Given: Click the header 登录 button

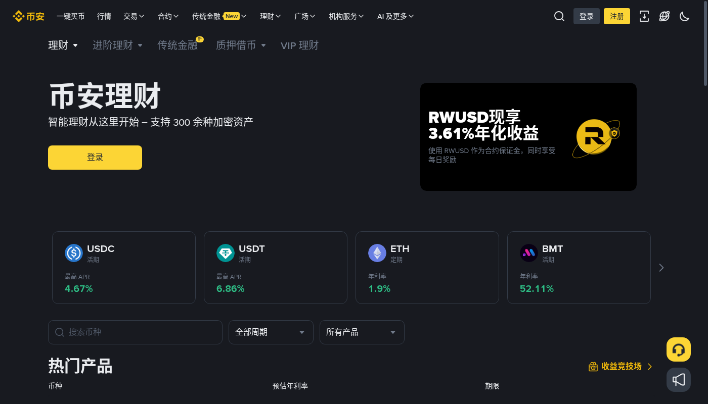Looking at the screenshot, I should pos(587,16).
